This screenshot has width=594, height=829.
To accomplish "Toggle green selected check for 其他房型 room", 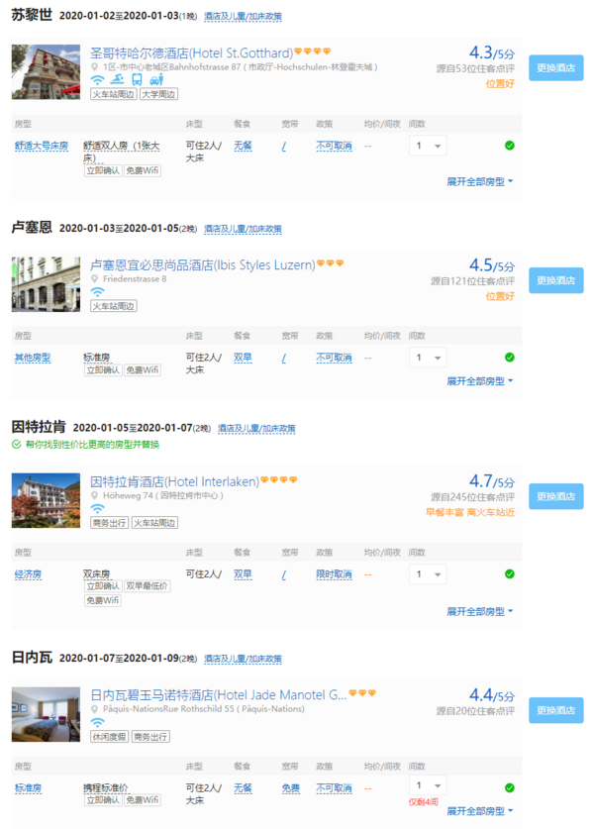I will (x=510, y=358).
